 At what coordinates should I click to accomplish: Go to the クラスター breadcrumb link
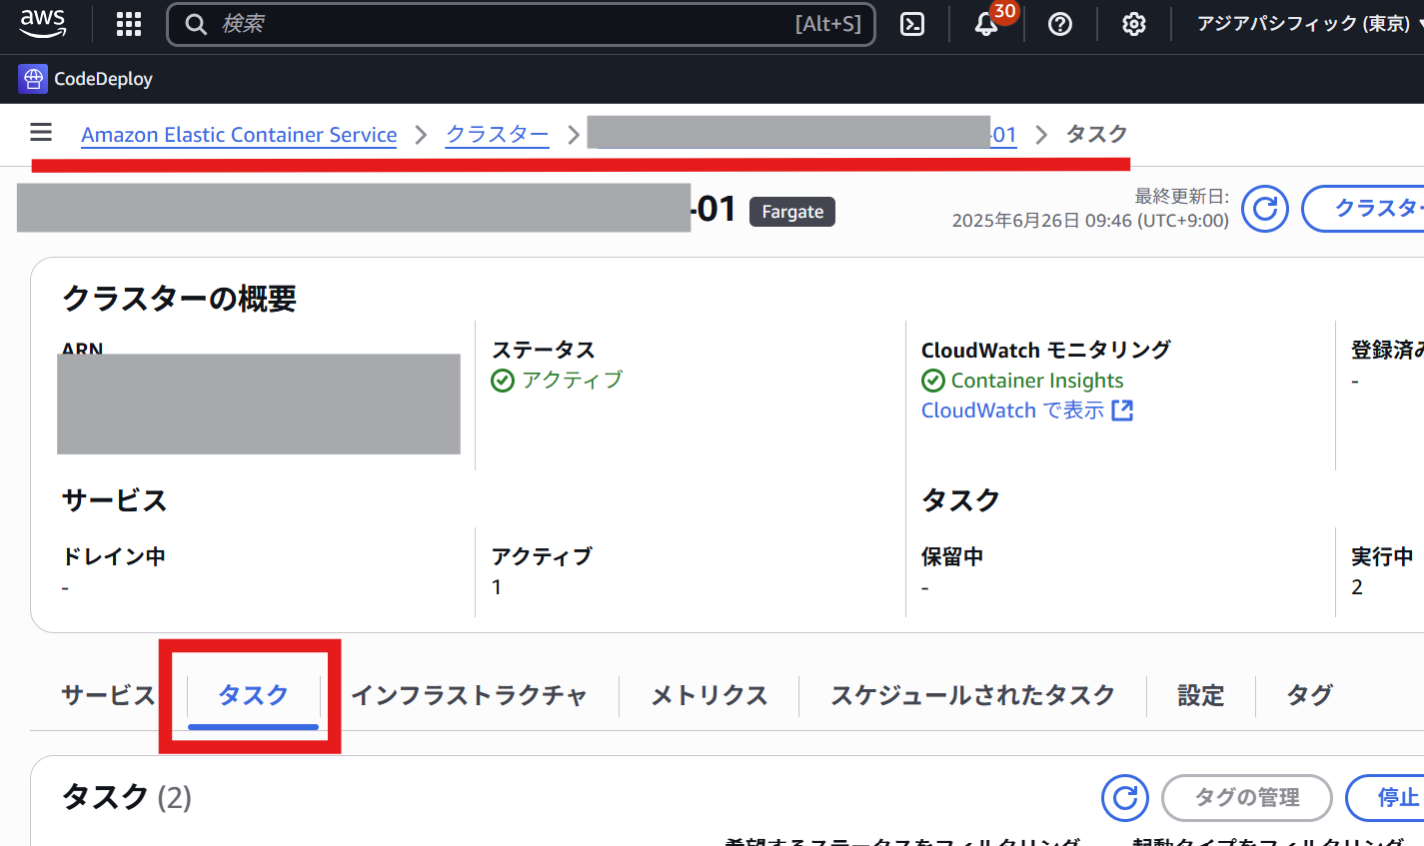coord(497,134)
